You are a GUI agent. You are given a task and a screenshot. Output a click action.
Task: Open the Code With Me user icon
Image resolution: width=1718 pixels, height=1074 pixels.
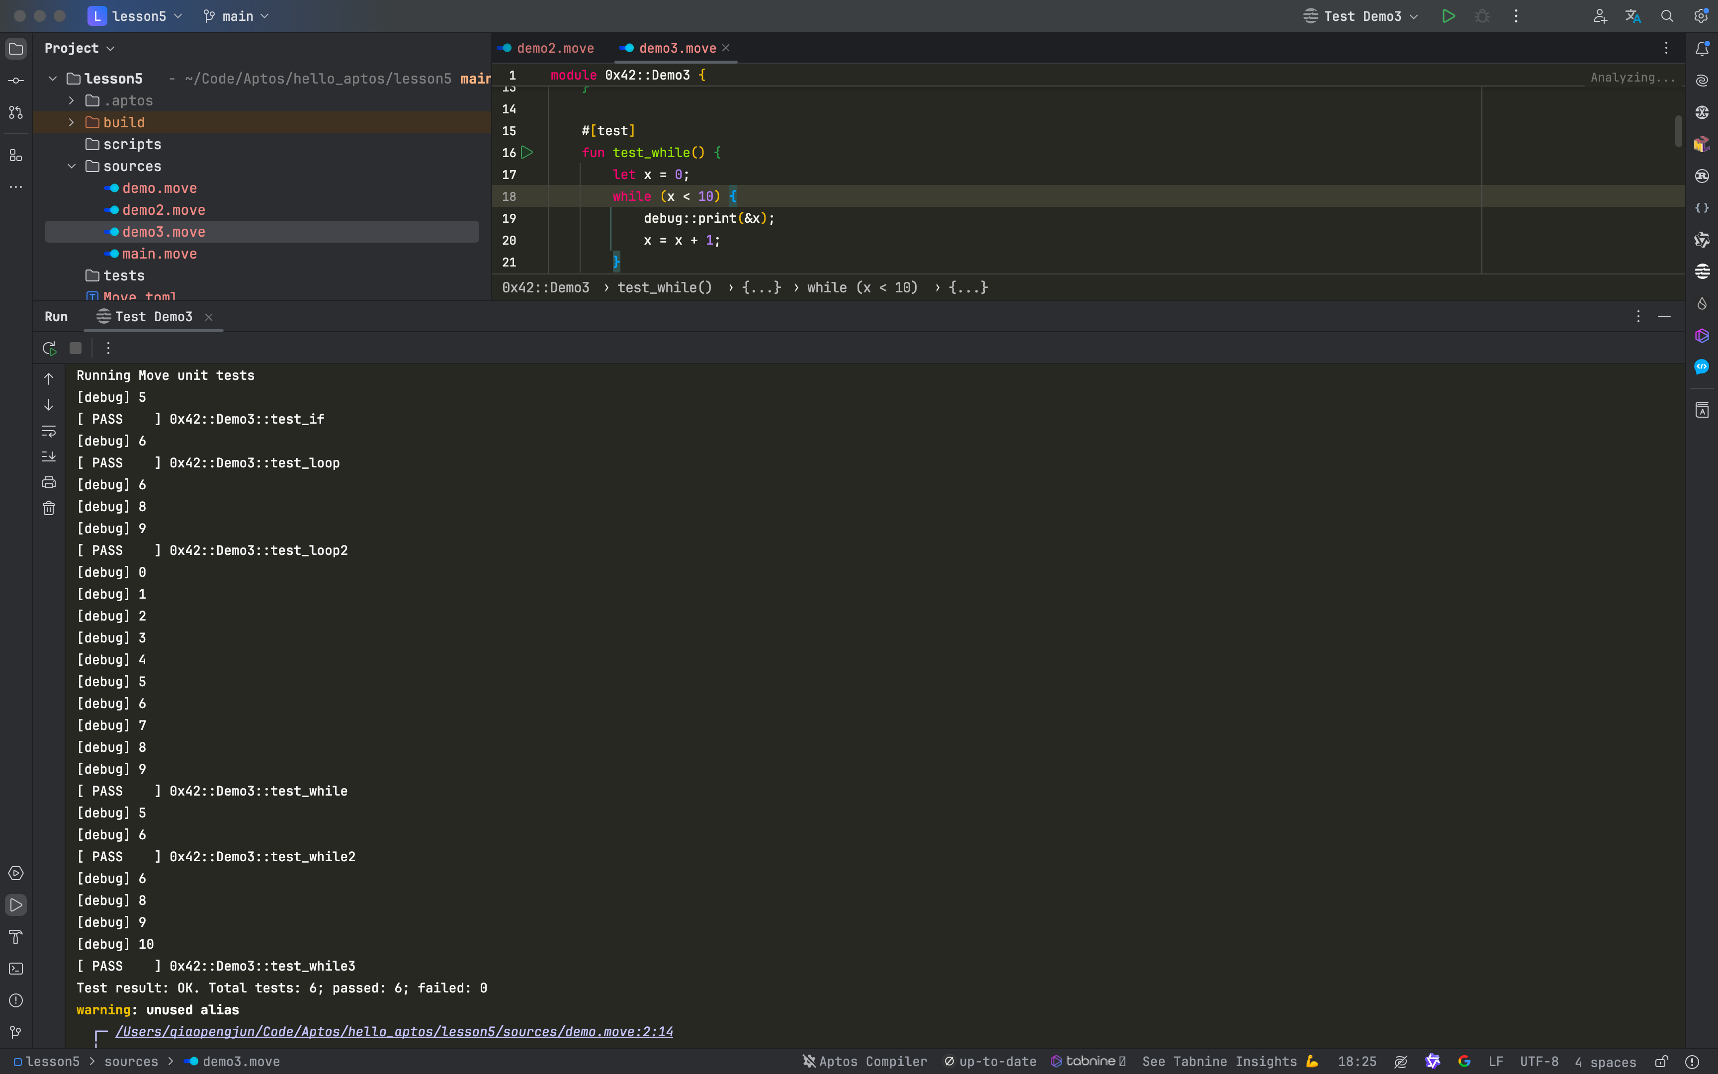(1600, 15)
